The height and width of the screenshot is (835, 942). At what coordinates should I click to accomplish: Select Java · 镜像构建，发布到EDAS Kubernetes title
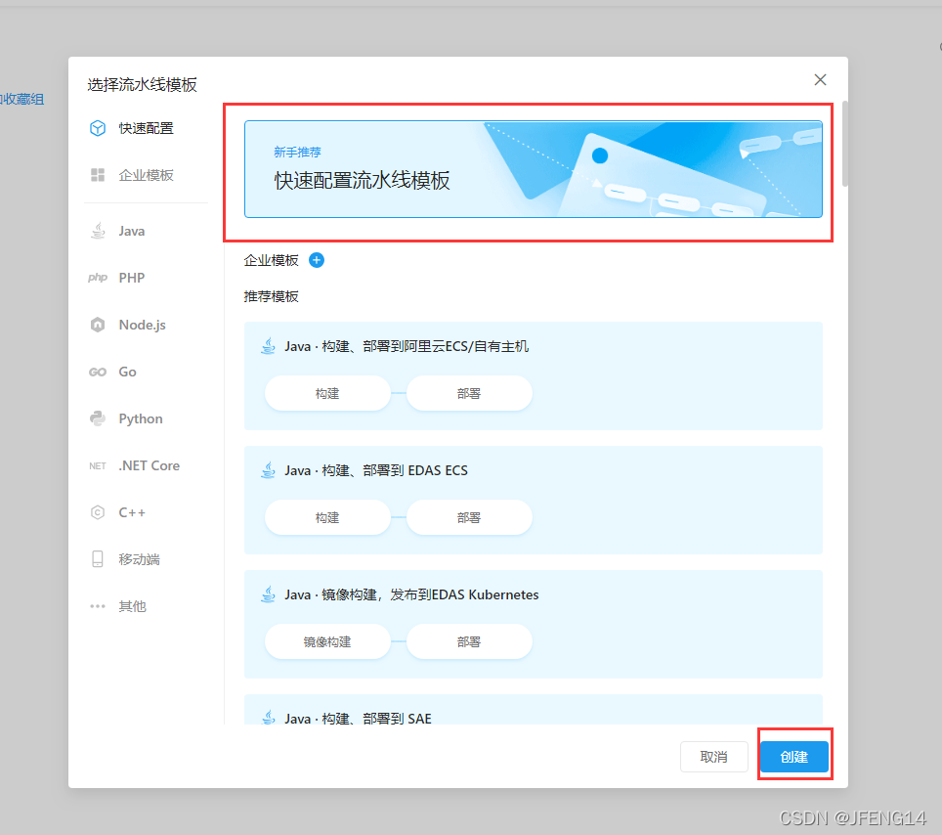point(411,594)
